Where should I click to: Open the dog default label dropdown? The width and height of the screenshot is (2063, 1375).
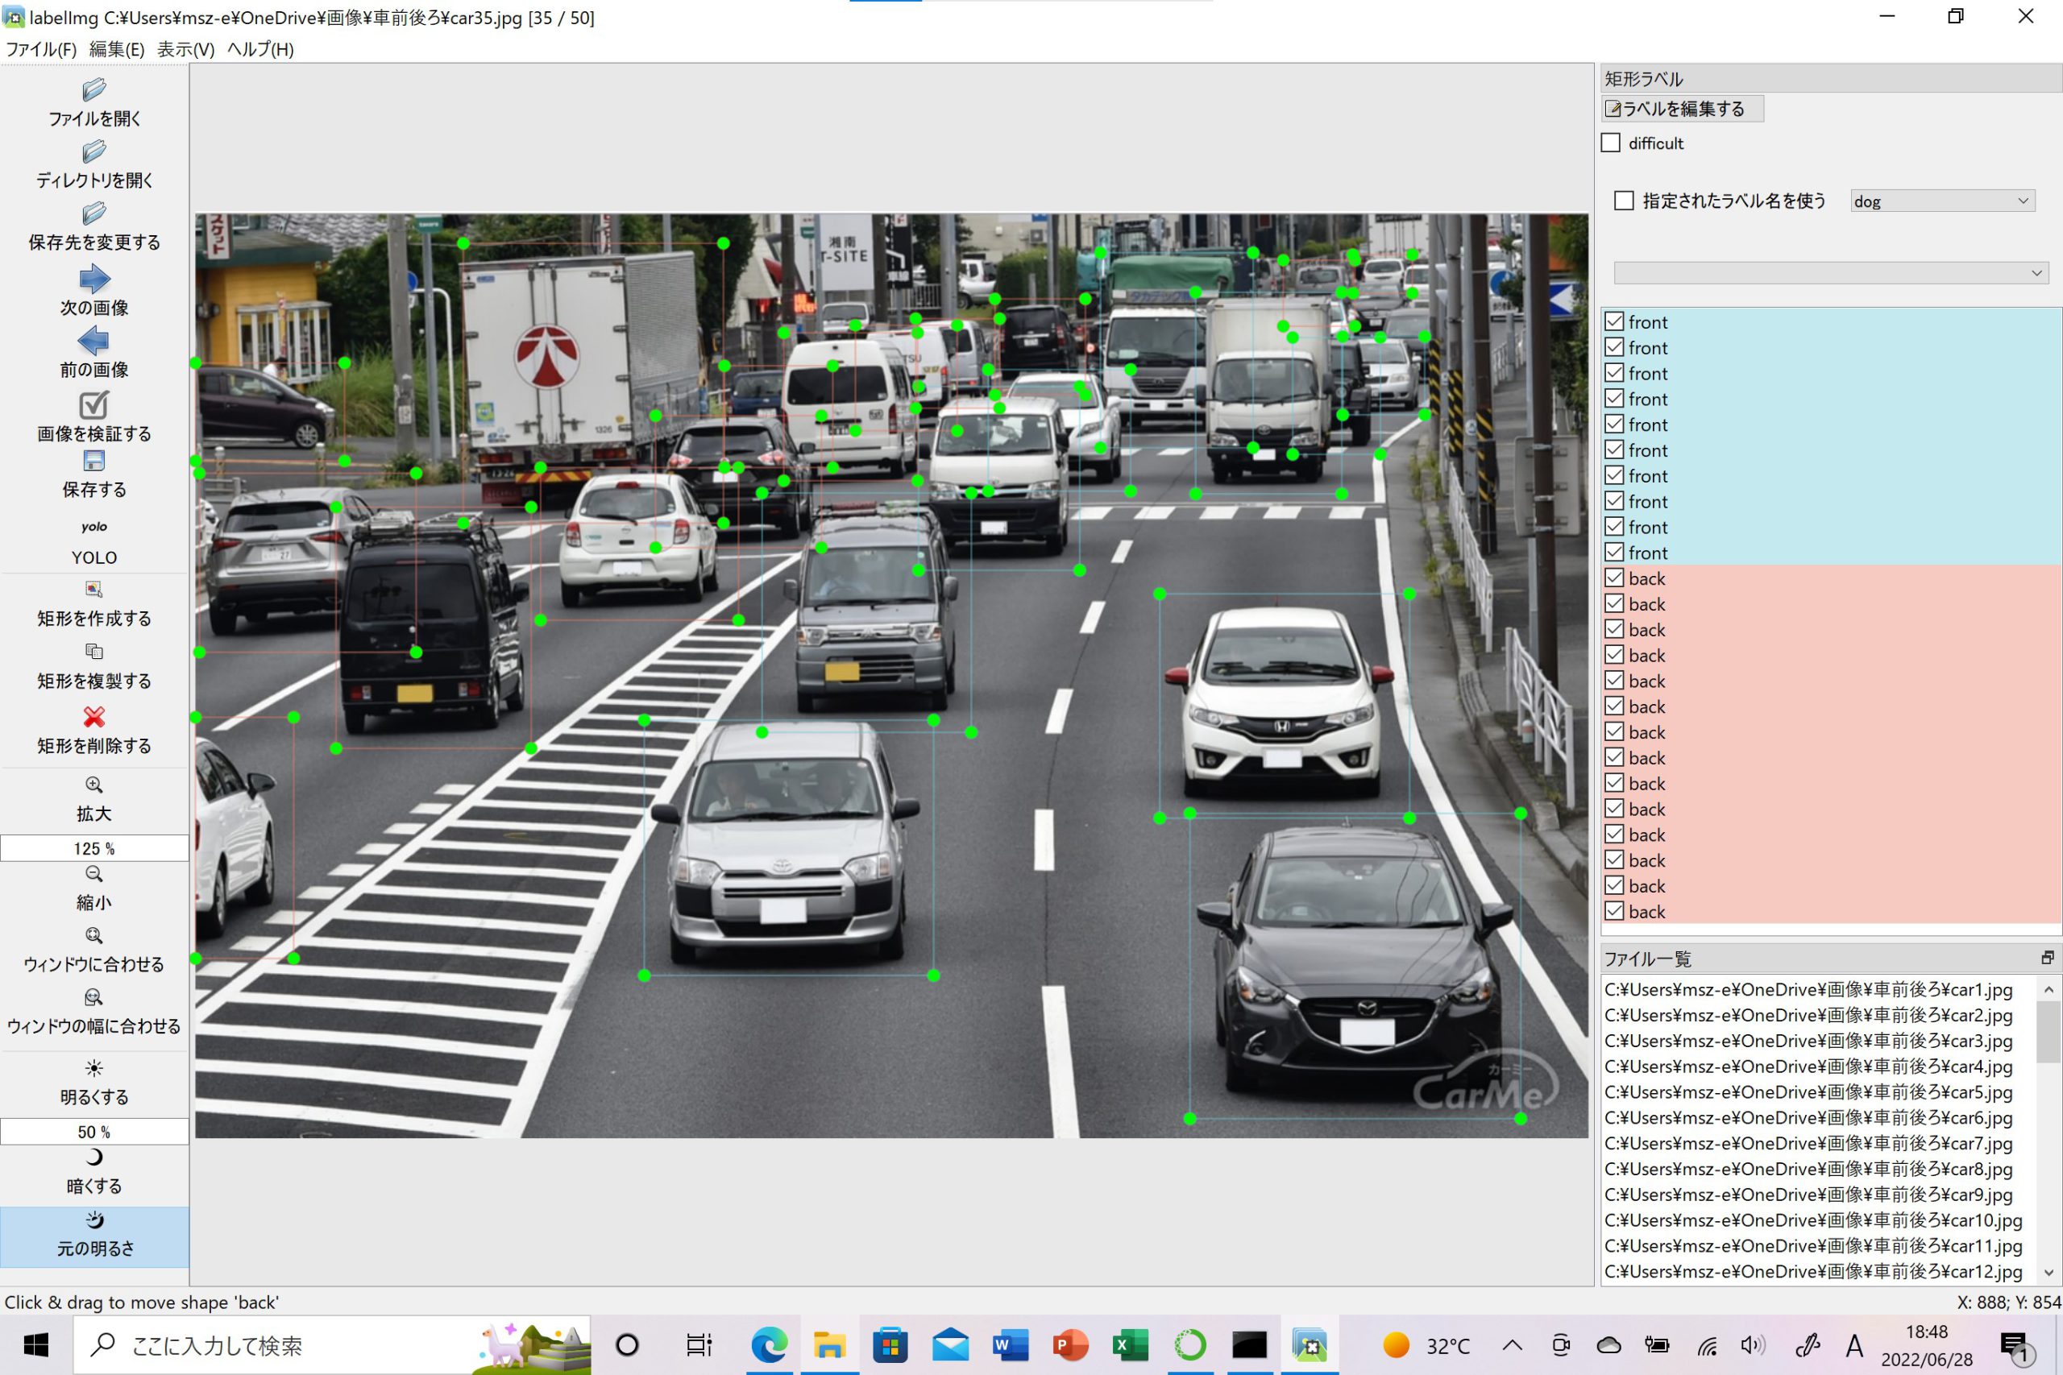[1941, 201]
